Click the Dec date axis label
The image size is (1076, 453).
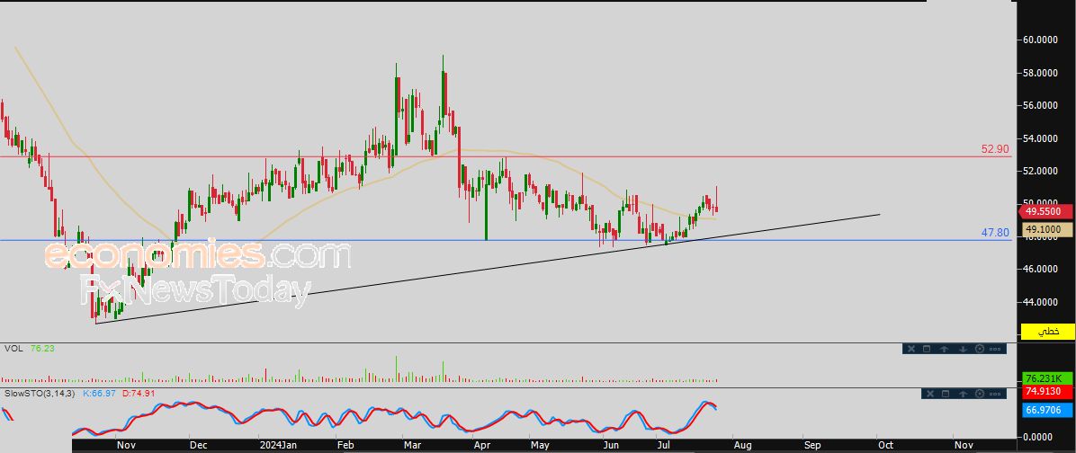[198, 445]
